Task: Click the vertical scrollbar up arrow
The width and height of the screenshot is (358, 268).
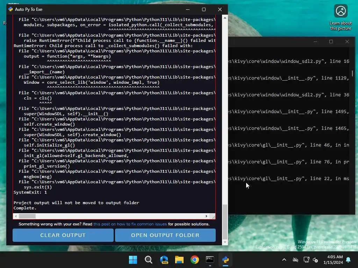Action: [x=225, y=18]
